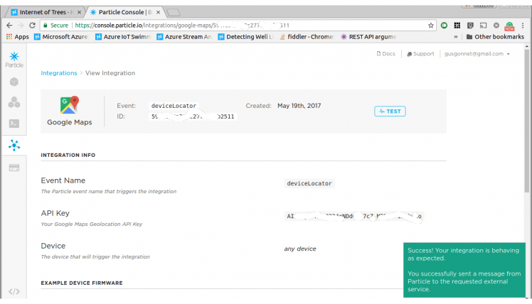532x304 pixels.
Task: Go back with the browser back arrow
Action: 9,25
